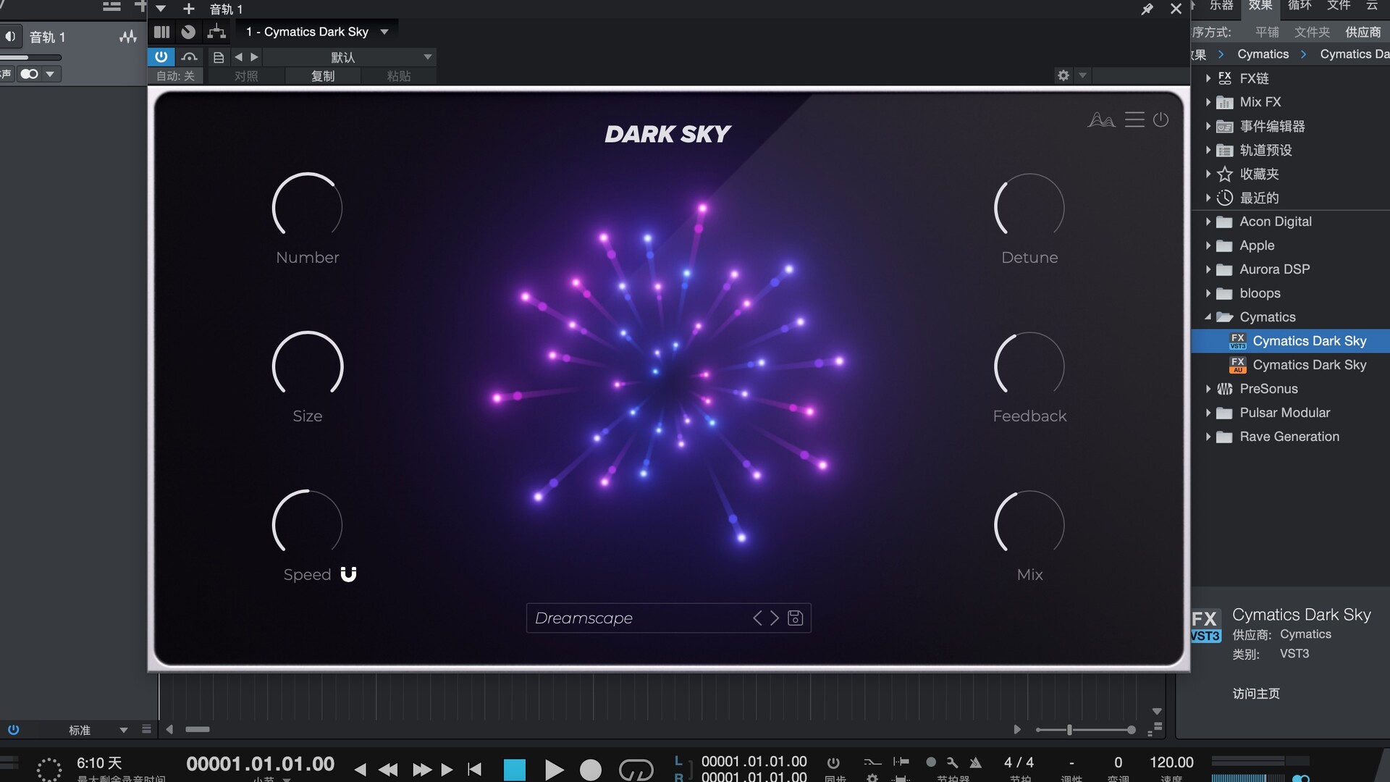Toggle the Dark Sky power icon
1390x782 pixels.
click(1161, 119)
